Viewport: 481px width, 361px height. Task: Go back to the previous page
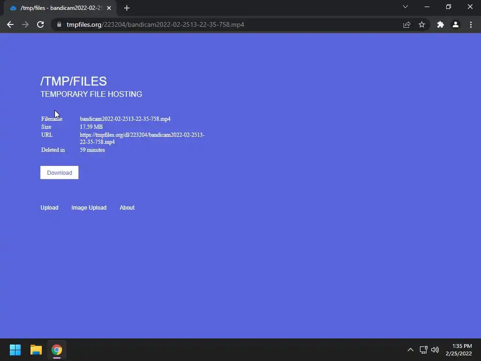coord(10,24)
